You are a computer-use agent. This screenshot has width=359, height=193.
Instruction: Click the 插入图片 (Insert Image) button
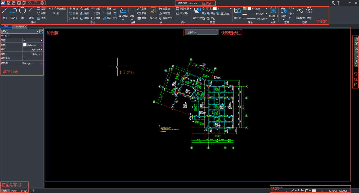click(x=182, y=13)
